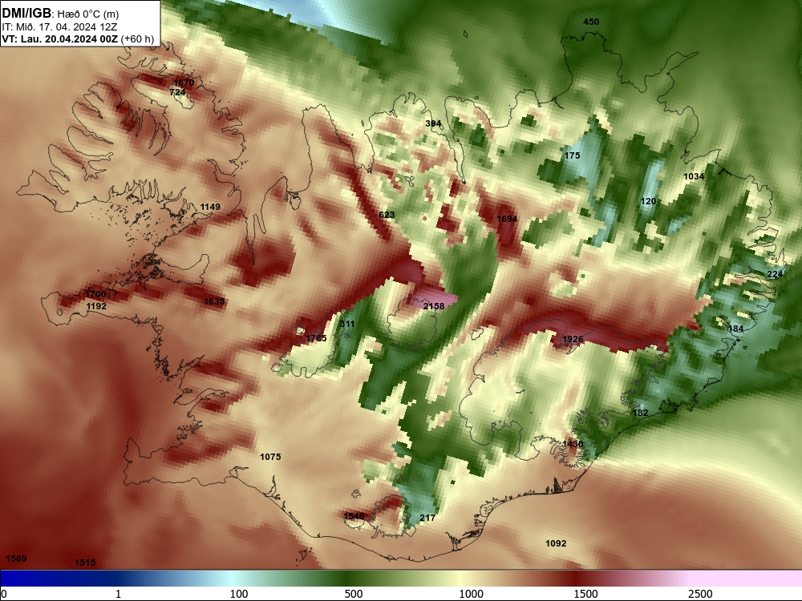Click the DMI/IGB title text
The height and width of the screenshot is (601, 802).
(26, 14)
